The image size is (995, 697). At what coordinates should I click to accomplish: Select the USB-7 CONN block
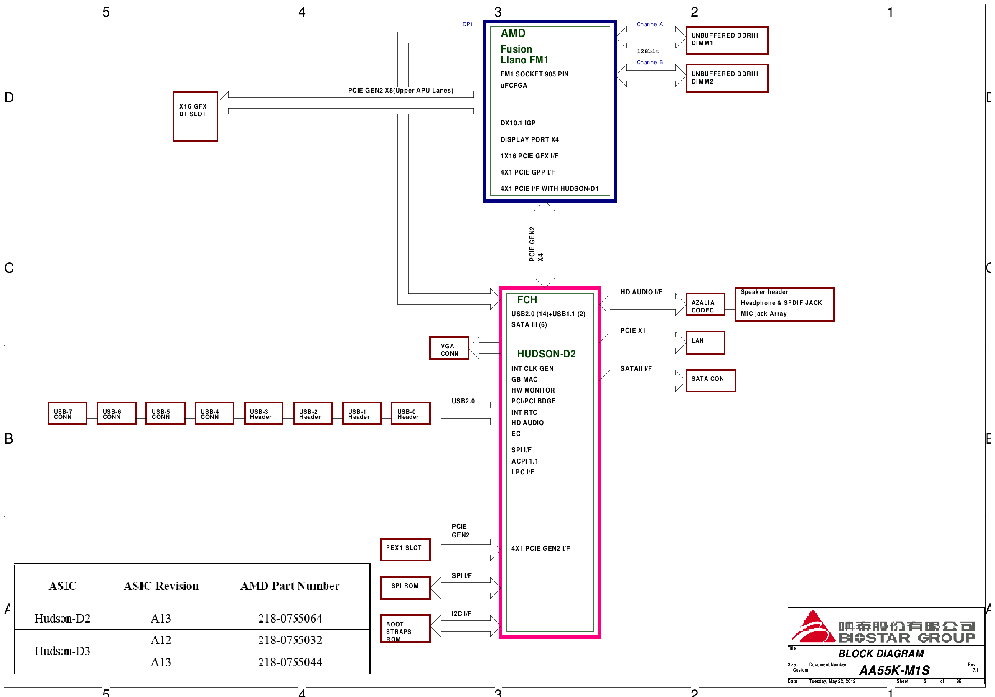pyautogui.click(x=67, y=413)
